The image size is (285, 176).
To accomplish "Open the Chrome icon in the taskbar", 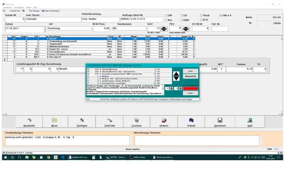I will tap(48, 158).
